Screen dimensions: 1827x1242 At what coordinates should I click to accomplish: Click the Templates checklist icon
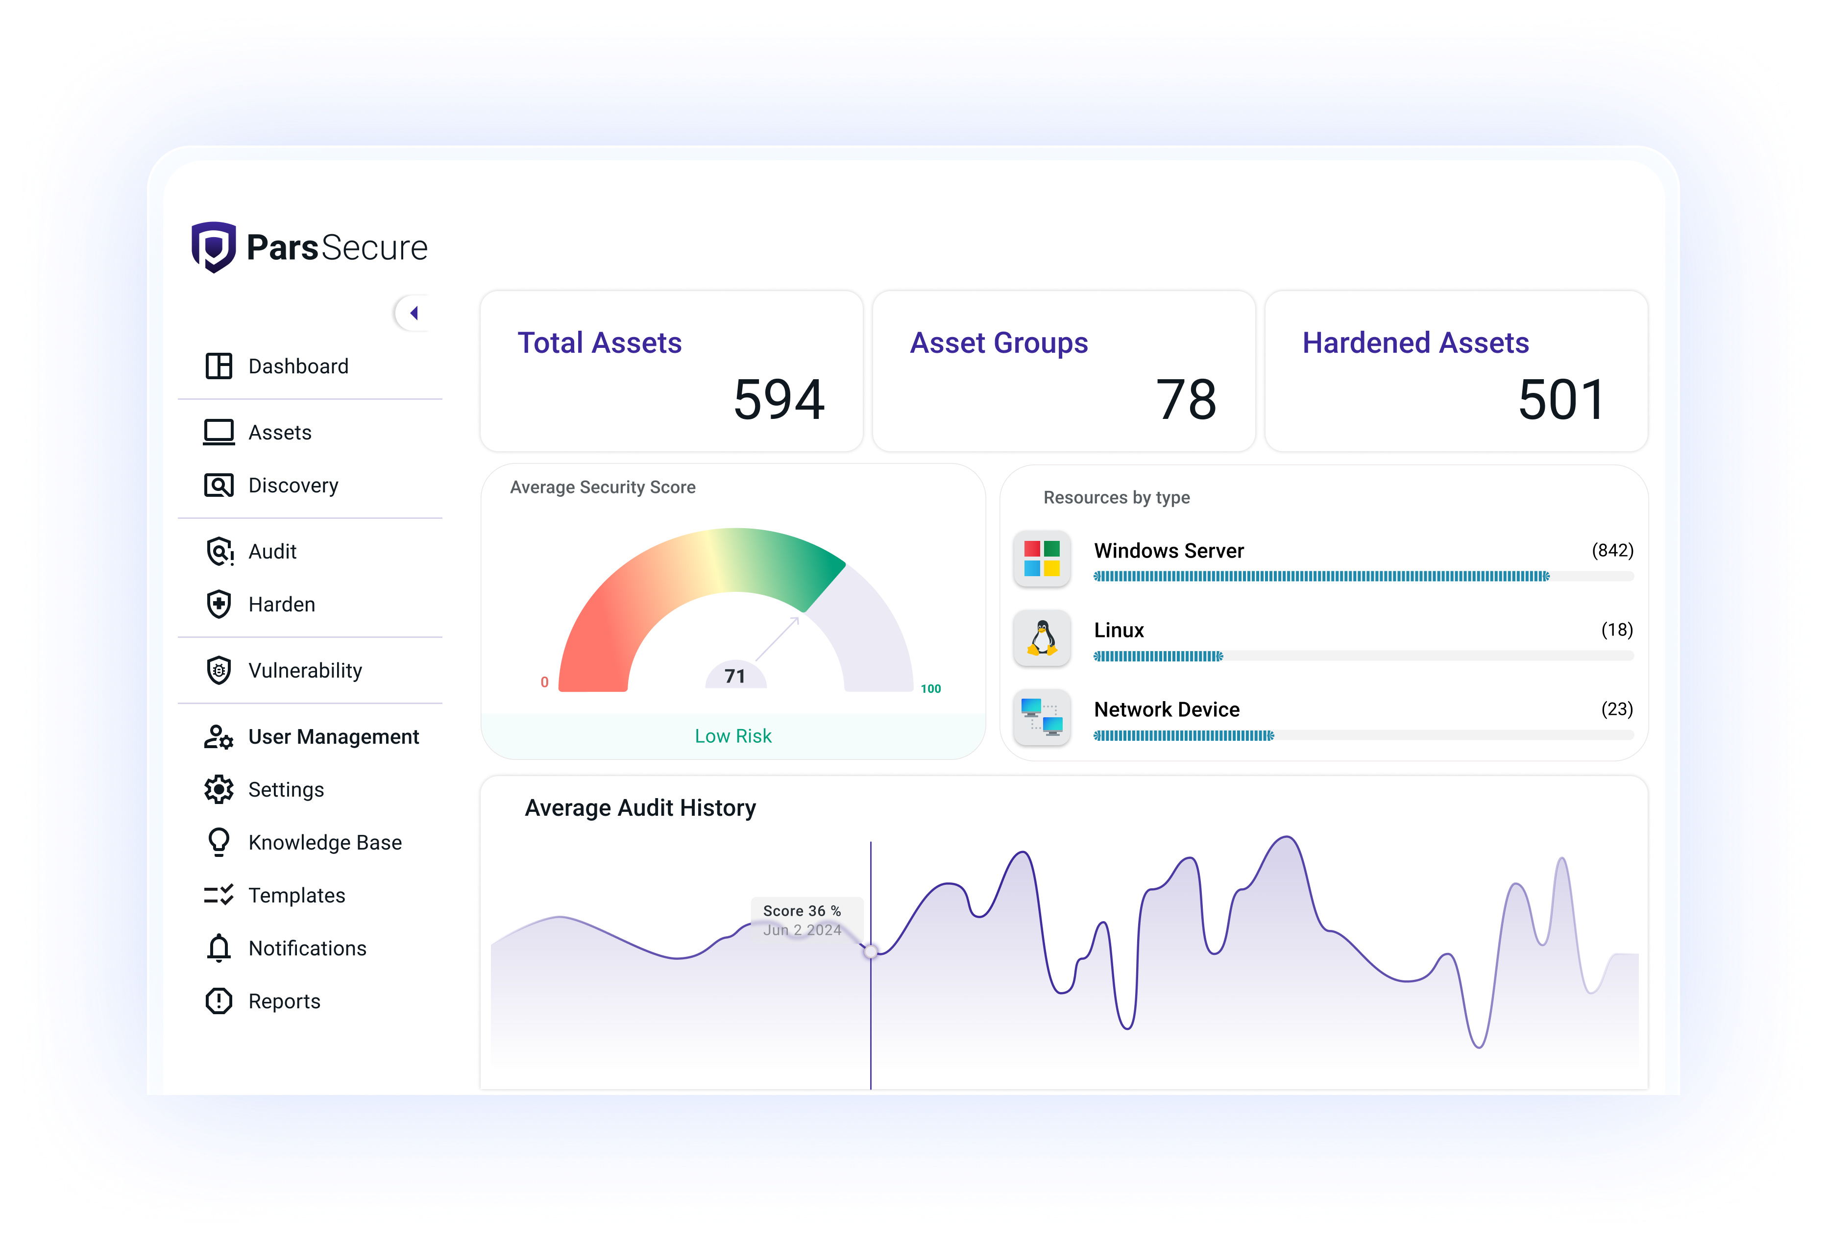(219, 895)
